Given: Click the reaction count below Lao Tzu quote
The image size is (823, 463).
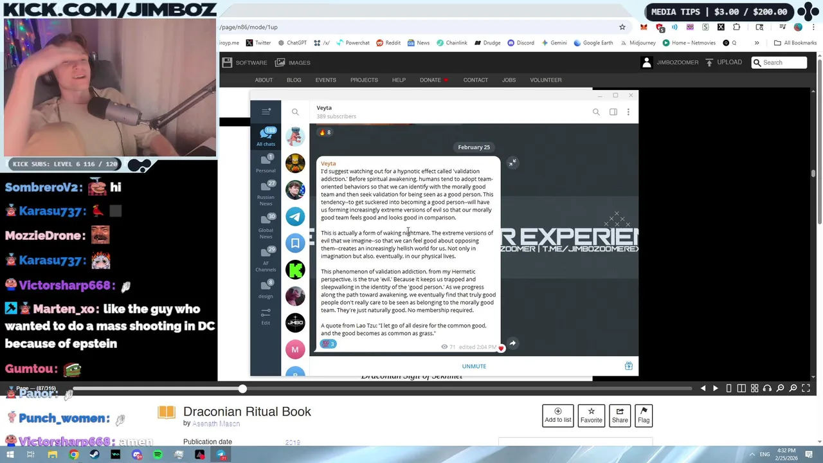Looking at the screenshot, I should (x=329, y=344).
